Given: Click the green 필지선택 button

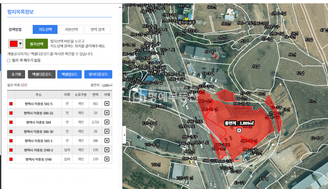Looking at the screenshot, I should 36,44.
